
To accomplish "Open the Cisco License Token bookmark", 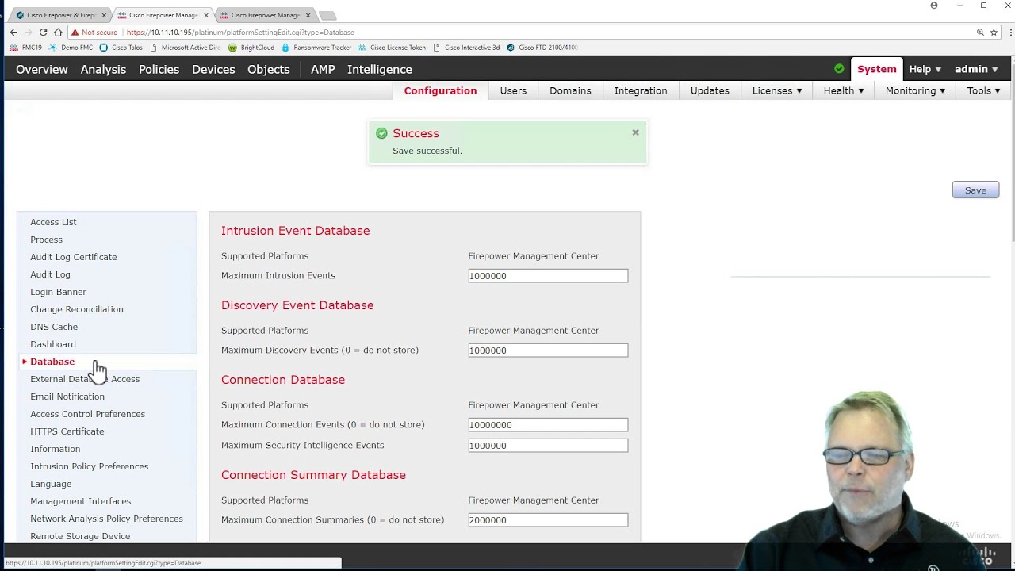I will (392, 48).
